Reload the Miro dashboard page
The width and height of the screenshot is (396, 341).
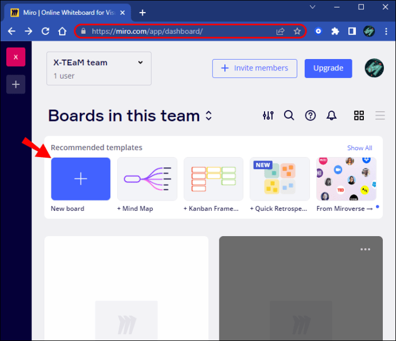pos(45,32)
